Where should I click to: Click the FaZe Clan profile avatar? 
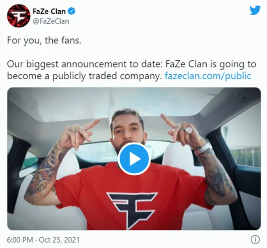click(x=18, y=16)
